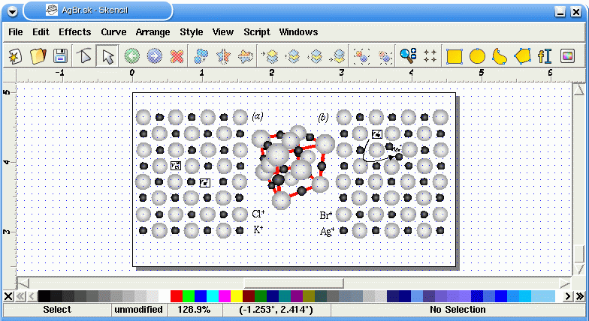Viewport: 589px width, 321px height.
Task: Click the 'Select' mode status field
Action: point(57,310)
